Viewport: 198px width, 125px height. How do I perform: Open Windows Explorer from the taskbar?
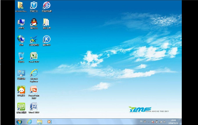39,122
